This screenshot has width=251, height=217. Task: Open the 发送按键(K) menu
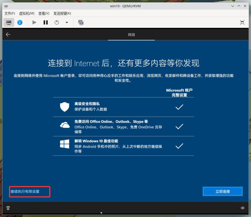coord(62,13)
